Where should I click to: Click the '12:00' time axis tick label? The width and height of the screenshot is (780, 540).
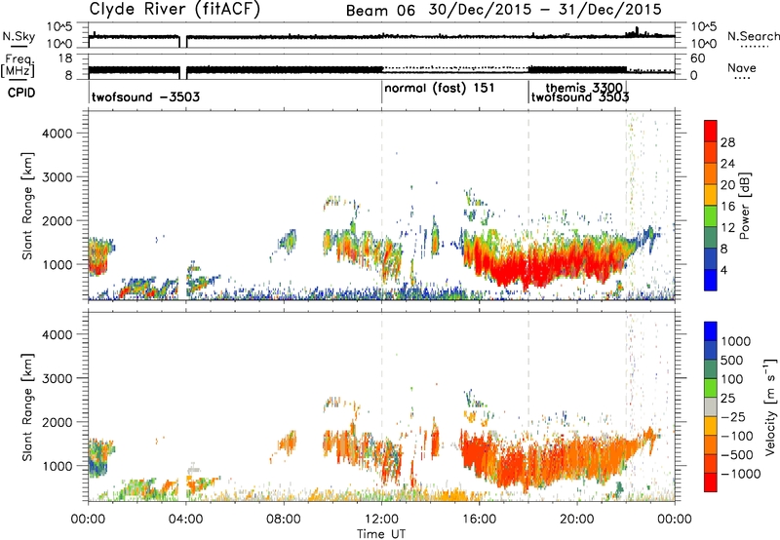[381, 520]
